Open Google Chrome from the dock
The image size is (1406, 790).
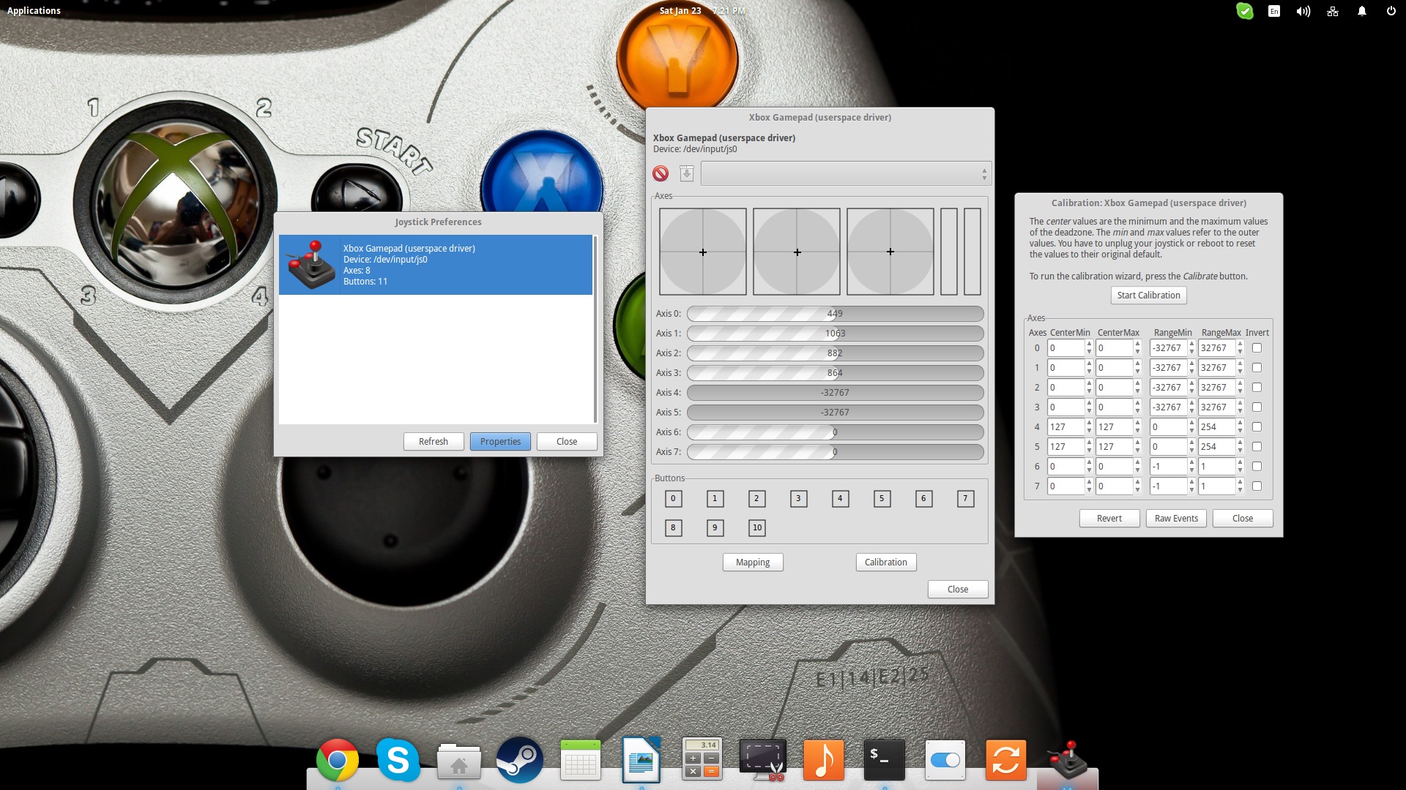coord(338,760)
